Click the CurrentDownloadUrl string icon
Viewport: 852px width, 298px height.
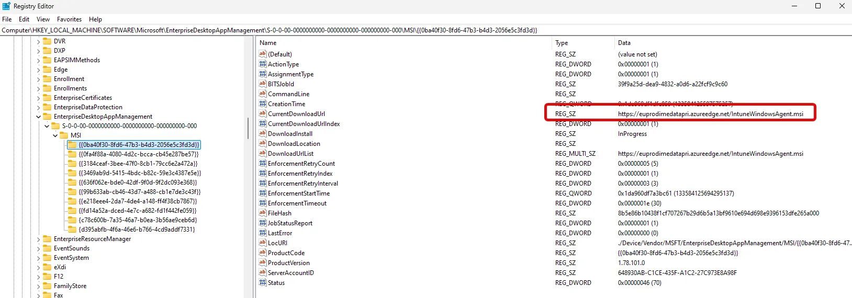click(263, 113)
